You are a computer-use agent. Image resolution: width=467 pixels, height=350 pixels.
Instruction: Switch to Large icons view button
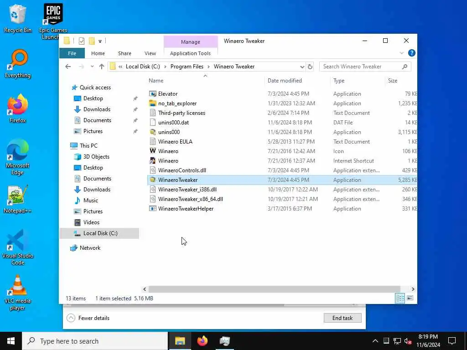pyautogui.click(x=410, y=298)
